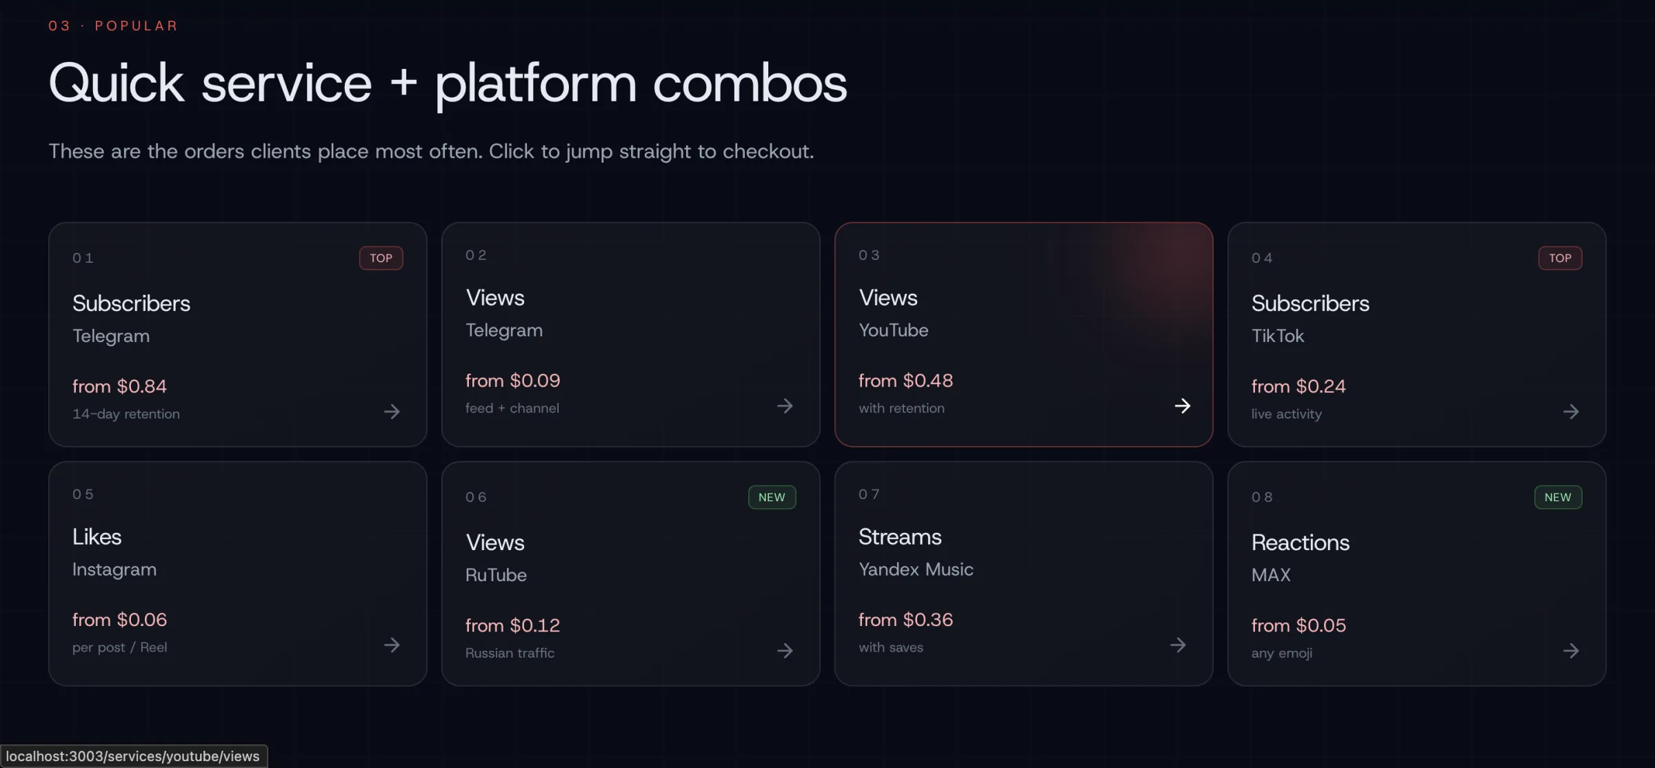This screenshot has width=1655, height=768.
Task: Click the "from $0.12" RuTube price
Action: pyautogui.click(x=512, y=625)
